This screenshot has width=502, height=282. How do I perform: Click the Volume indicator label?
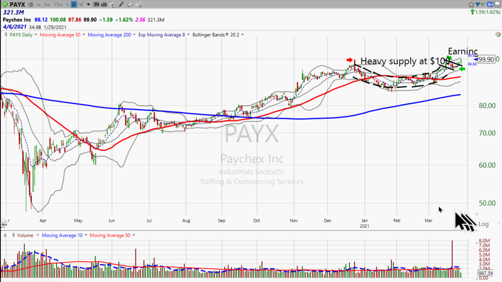click(25, 236)
